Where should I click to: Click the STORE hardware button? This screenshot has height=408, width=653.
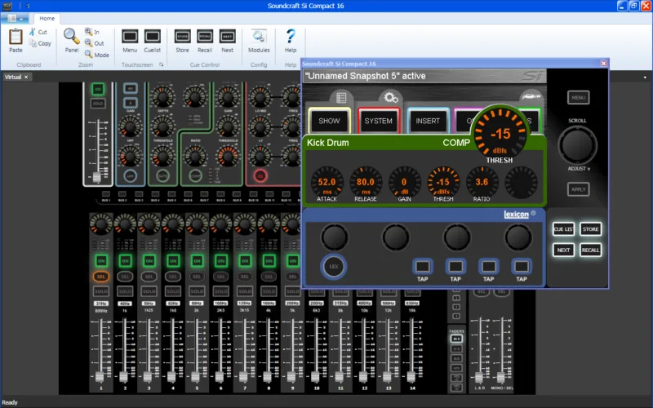coord(590,229)
